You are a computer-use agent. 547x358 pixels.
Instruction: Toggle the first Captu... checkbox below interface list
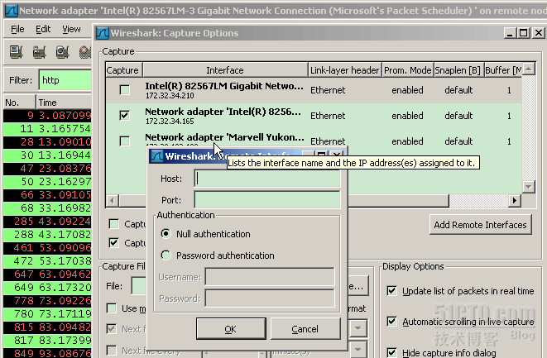tap(114, 224)
